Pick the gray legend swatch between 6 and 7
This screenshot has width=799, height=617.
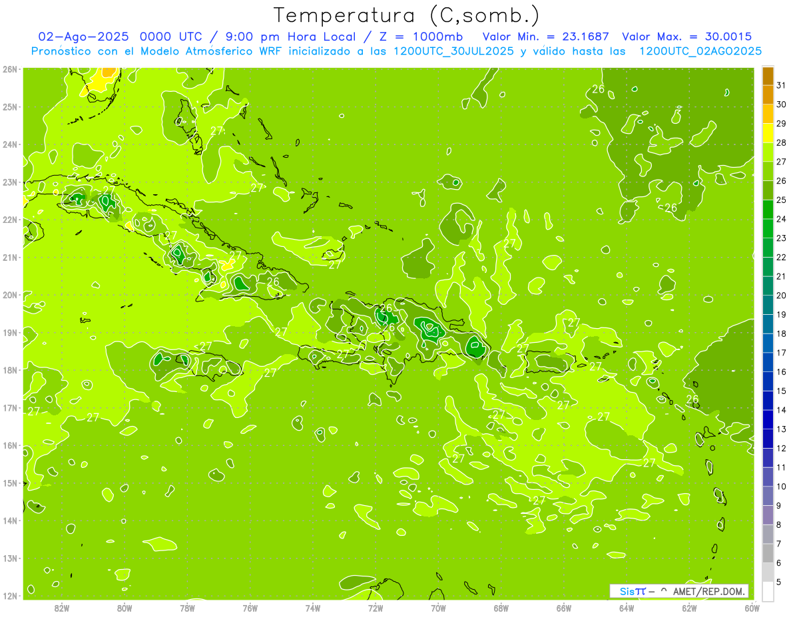click(768, 553)
